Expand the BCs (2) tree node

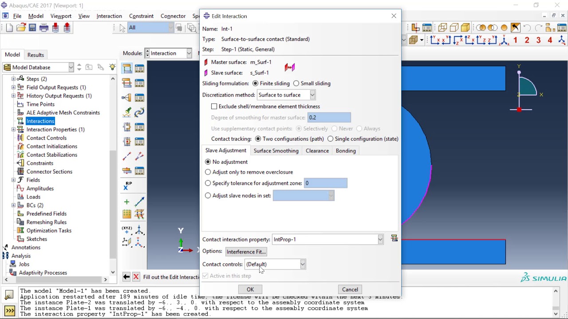click(13, 205)
